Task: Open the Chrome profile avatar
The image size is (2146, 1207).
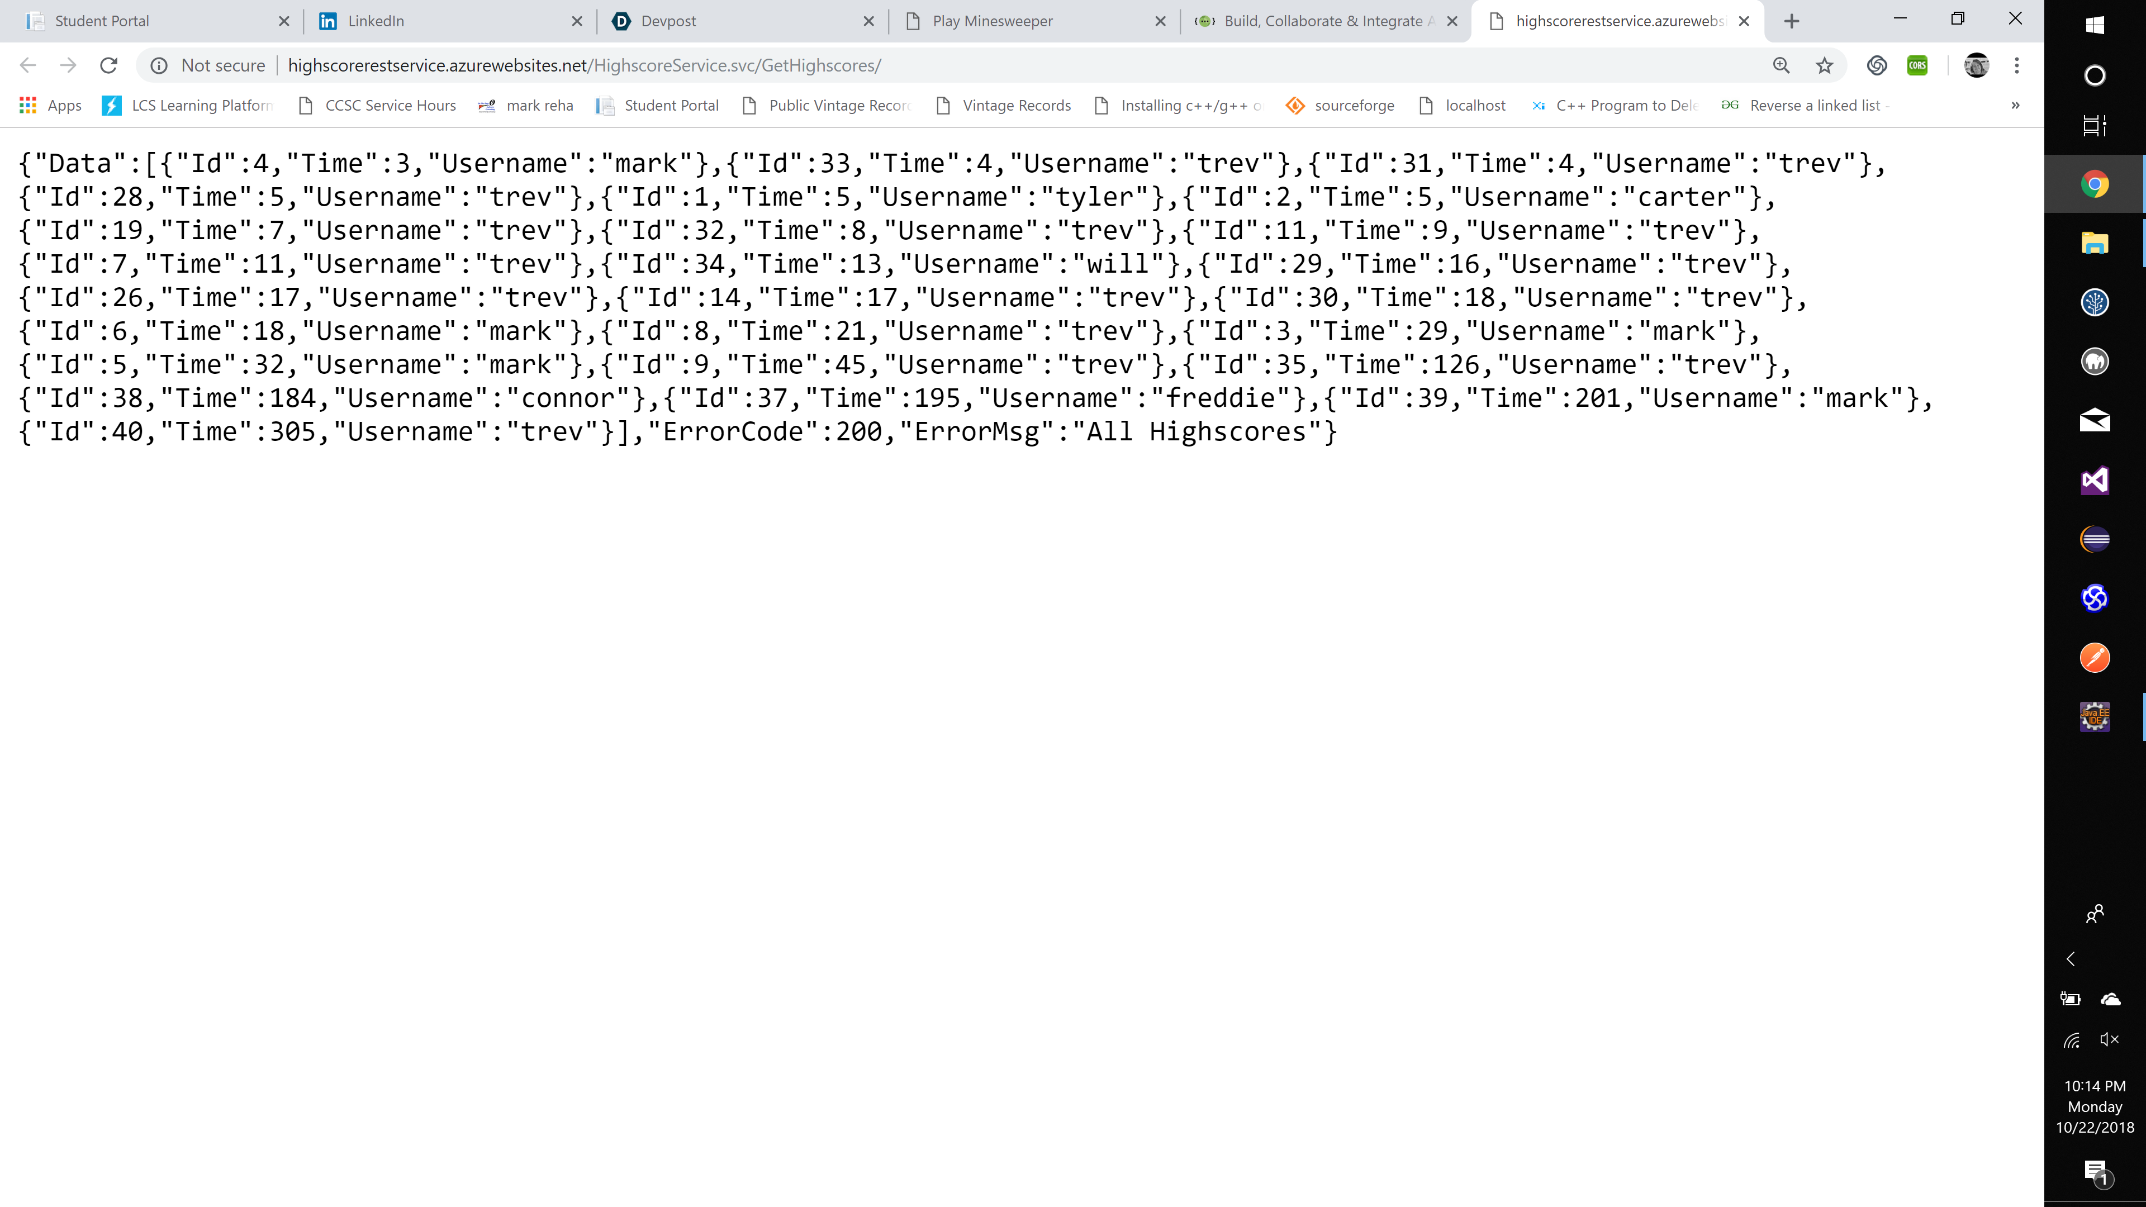Action: tap(1976, 65)
